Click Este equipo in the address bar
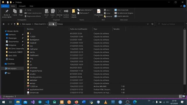This screenshot has height=105, width=187. click(27, 24)
